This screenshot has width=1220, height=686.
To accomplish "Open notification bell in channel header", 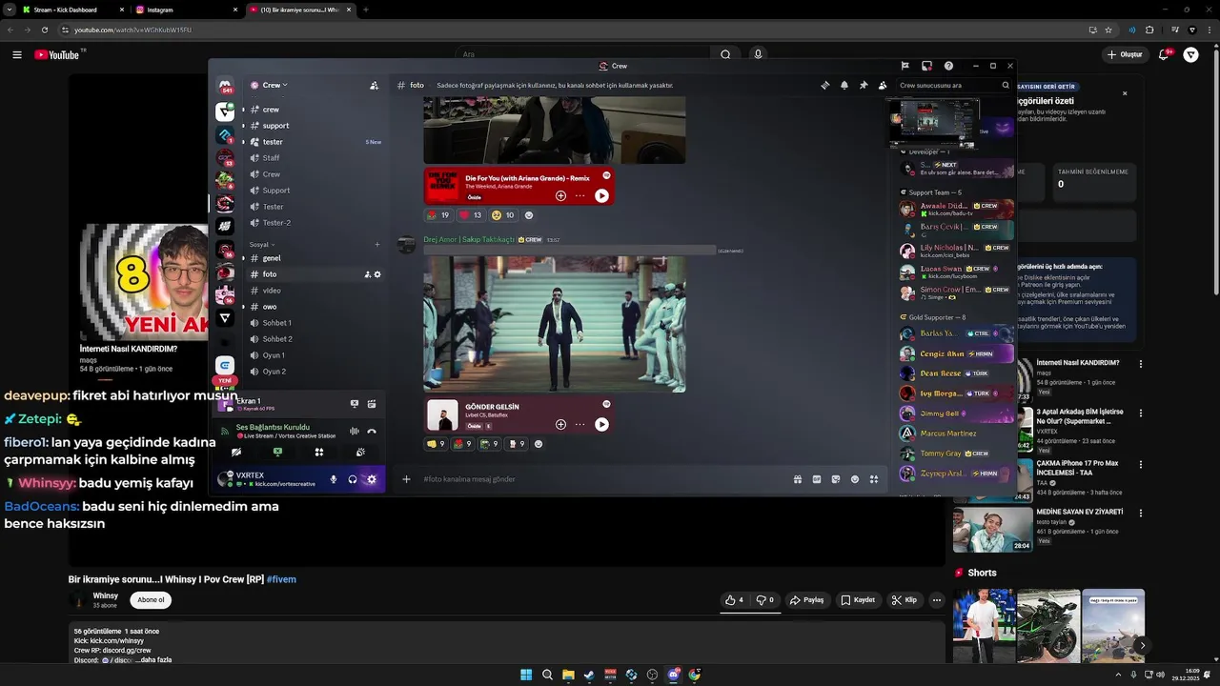I will pyautogui.click(x=844, y=86).
